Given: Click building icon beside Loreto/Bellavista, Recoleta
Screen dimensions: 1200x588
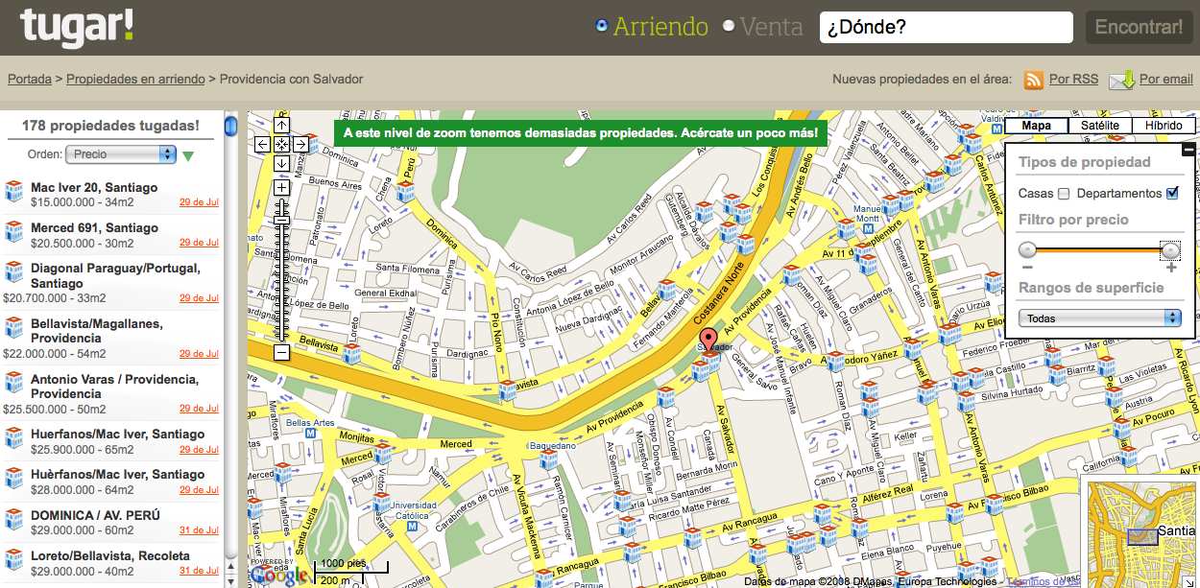Looking at the screenshot, I should (14, 559).
